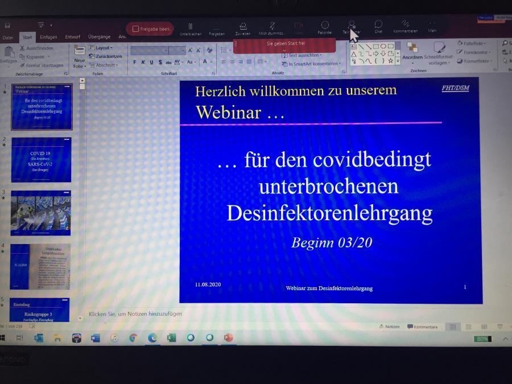The image size is (512, 384).
Task: Click Freigabe beenden stop share button
Action: coord(150,29)
